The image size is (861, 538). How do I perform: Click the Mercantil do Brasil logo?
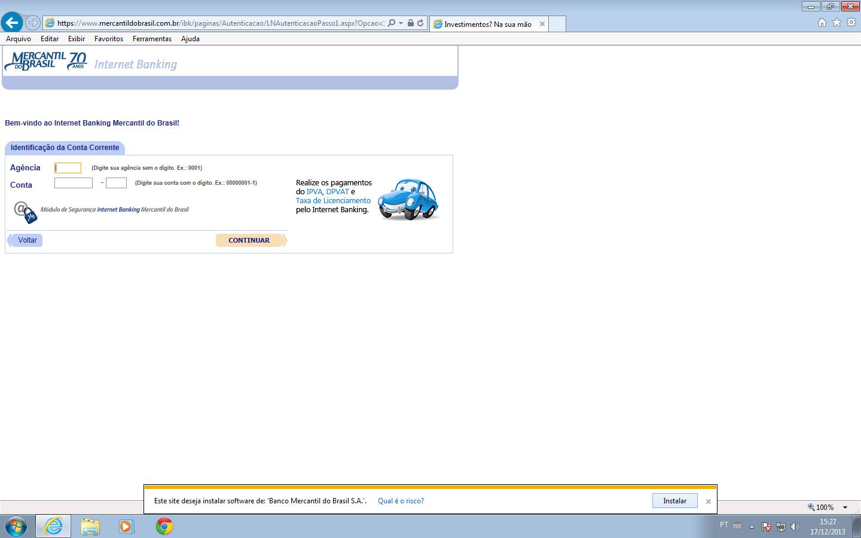click(x=46, y=61)
